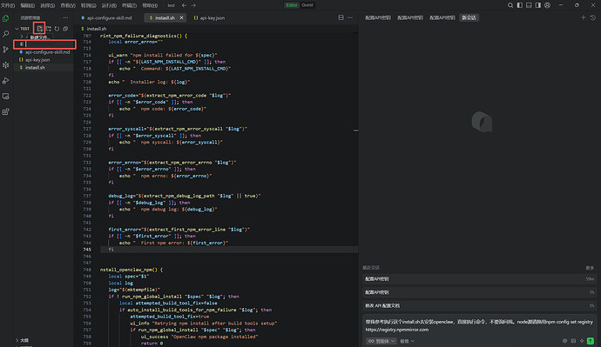This screenshot has width=601, height=347.
Task: Open the Terminal menu
Action: (x=129, y=5)
